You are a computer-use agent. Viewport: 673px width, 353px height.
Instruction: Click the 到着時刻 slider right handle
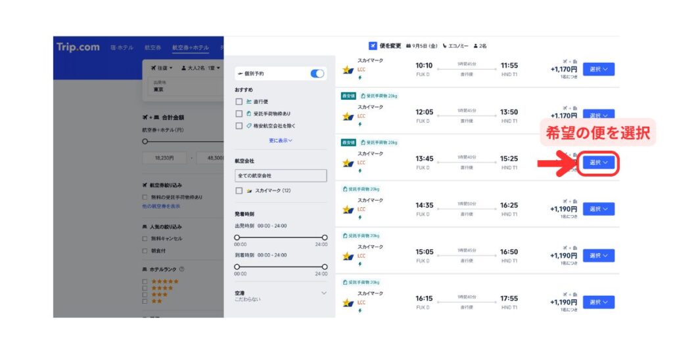click(x=325, y=267)
